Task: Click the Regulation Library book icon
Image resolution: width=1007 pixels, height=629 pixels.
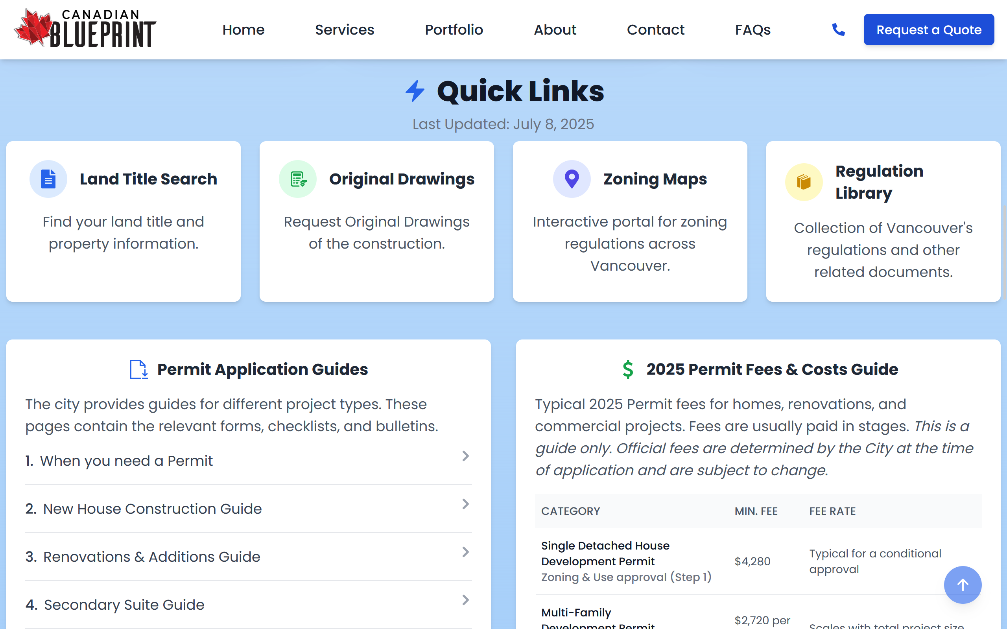Action: point(804,182)
